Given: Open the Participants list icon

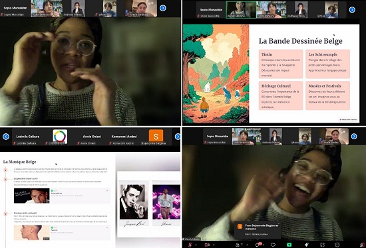Looking at the screenshot, I should 238,245.
